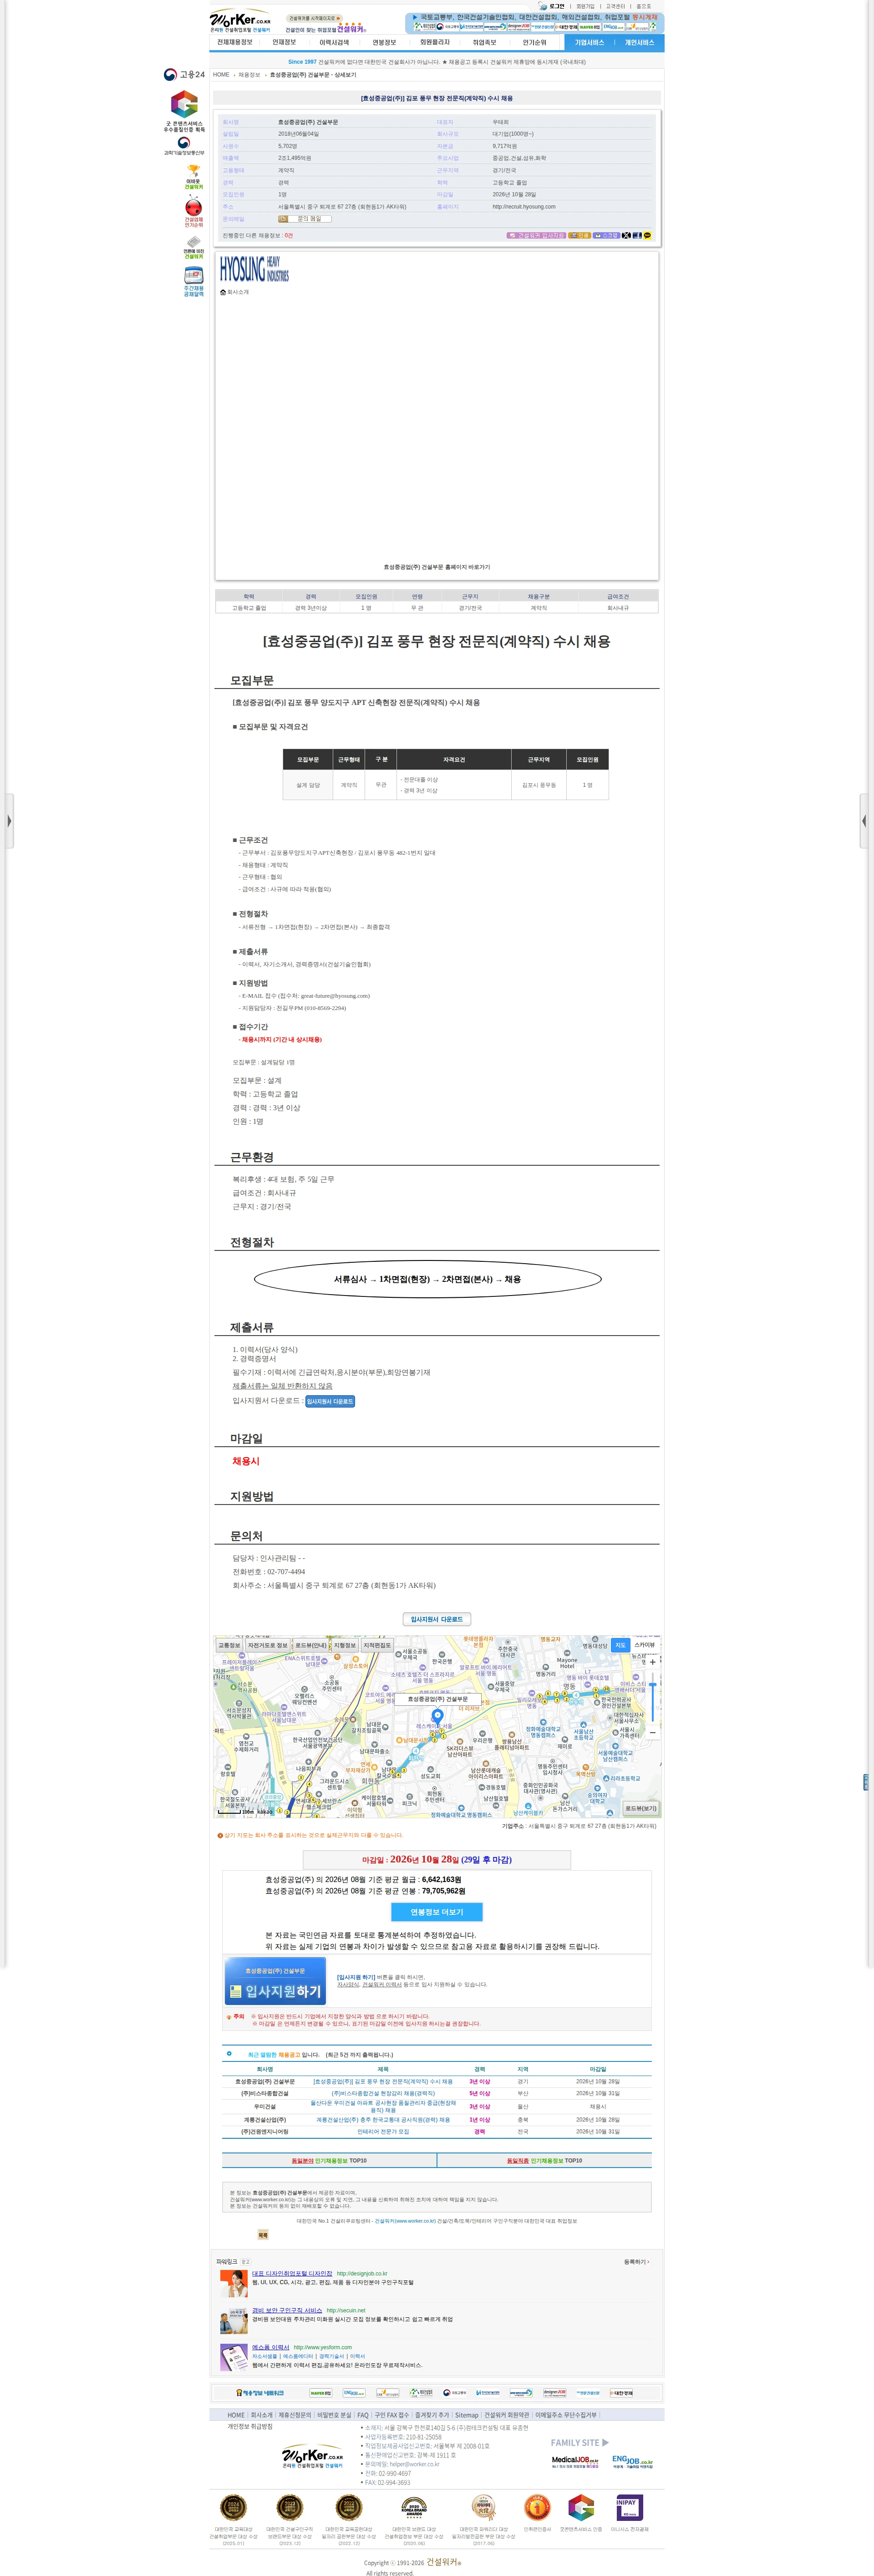The image size is (874, 2576).
Task: Zoom out on the map
Action: [x=653, y=1732]
